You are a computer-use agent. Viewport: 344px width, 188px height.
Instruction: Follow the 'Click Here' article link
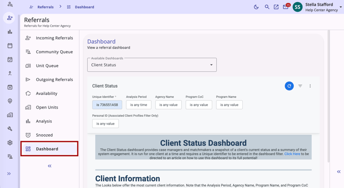click(x=292, y=154)
